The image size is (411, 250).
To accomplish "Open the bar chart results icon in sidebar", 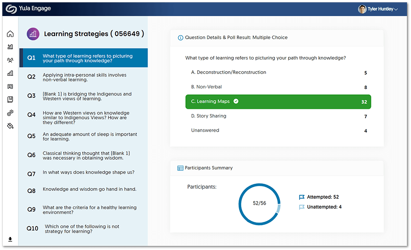I will click(x=10, y=73).
